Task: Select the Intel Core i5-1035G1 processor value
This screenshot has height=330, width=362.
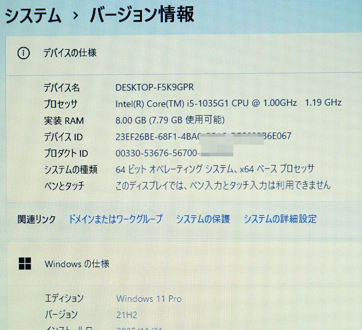Action: tap(228, 103)
